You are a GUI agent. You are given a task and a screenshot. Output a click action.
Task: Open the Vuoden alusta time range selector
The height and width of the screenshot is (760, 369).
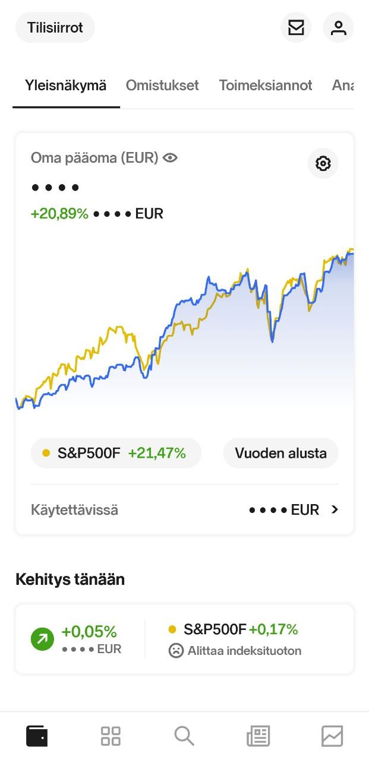[280, 452]
